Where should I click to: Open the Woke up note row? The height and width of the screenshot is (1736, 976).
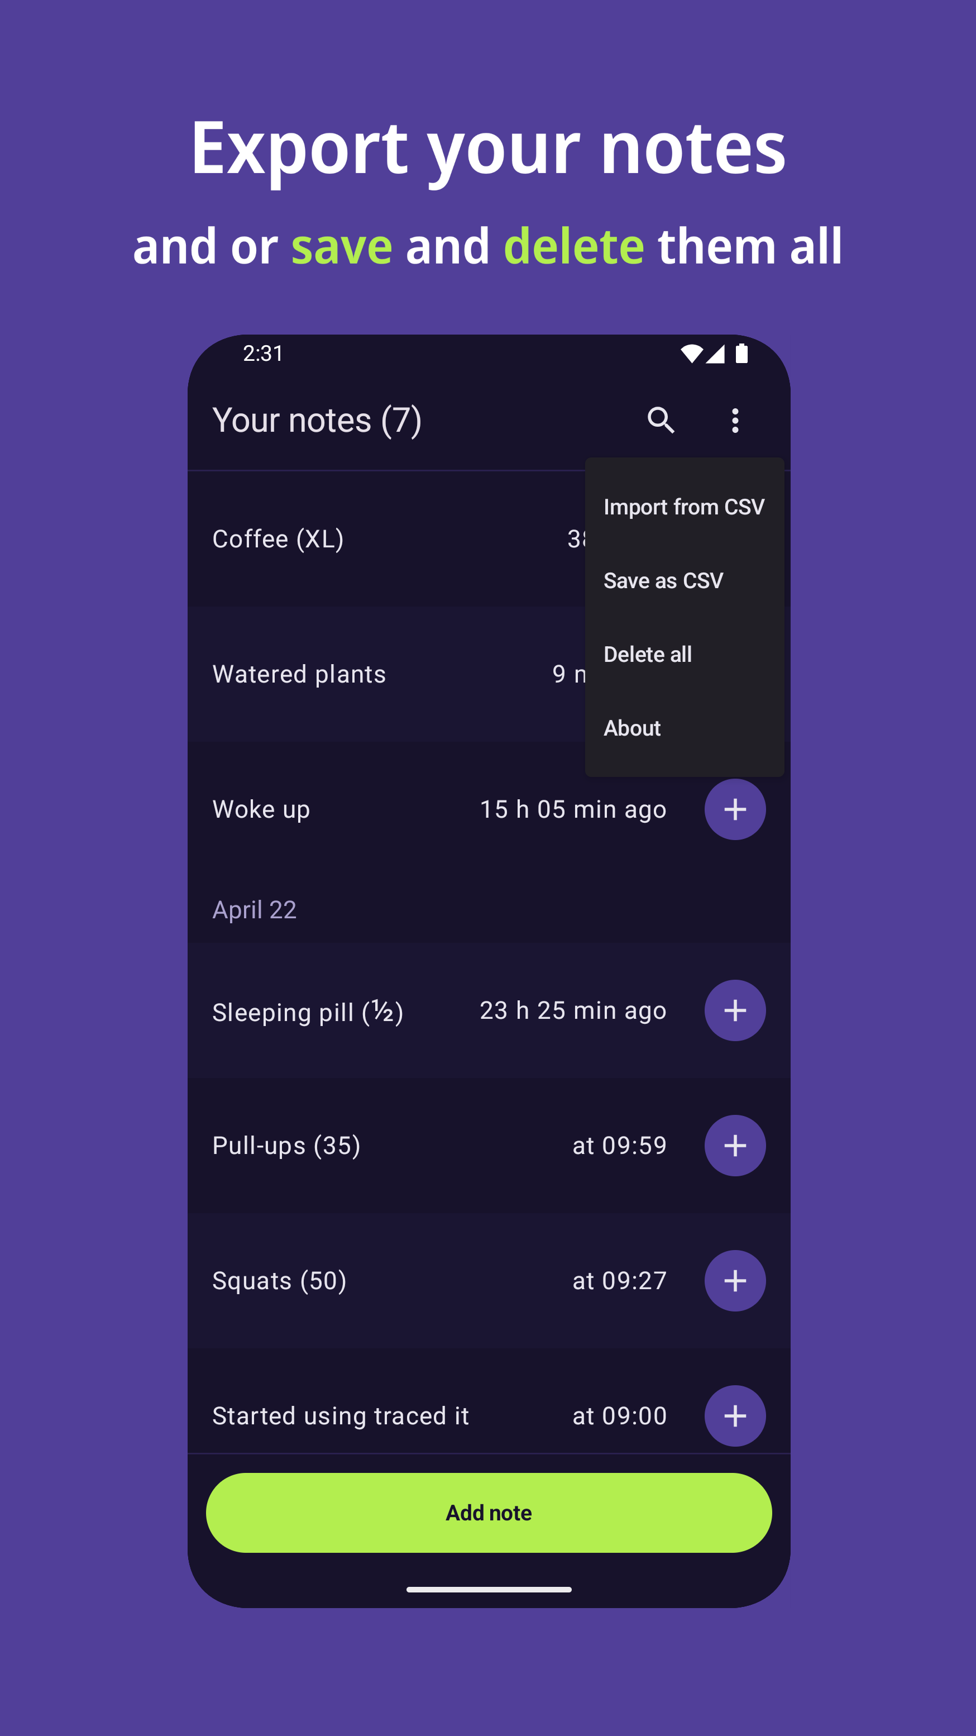[261, 809]
